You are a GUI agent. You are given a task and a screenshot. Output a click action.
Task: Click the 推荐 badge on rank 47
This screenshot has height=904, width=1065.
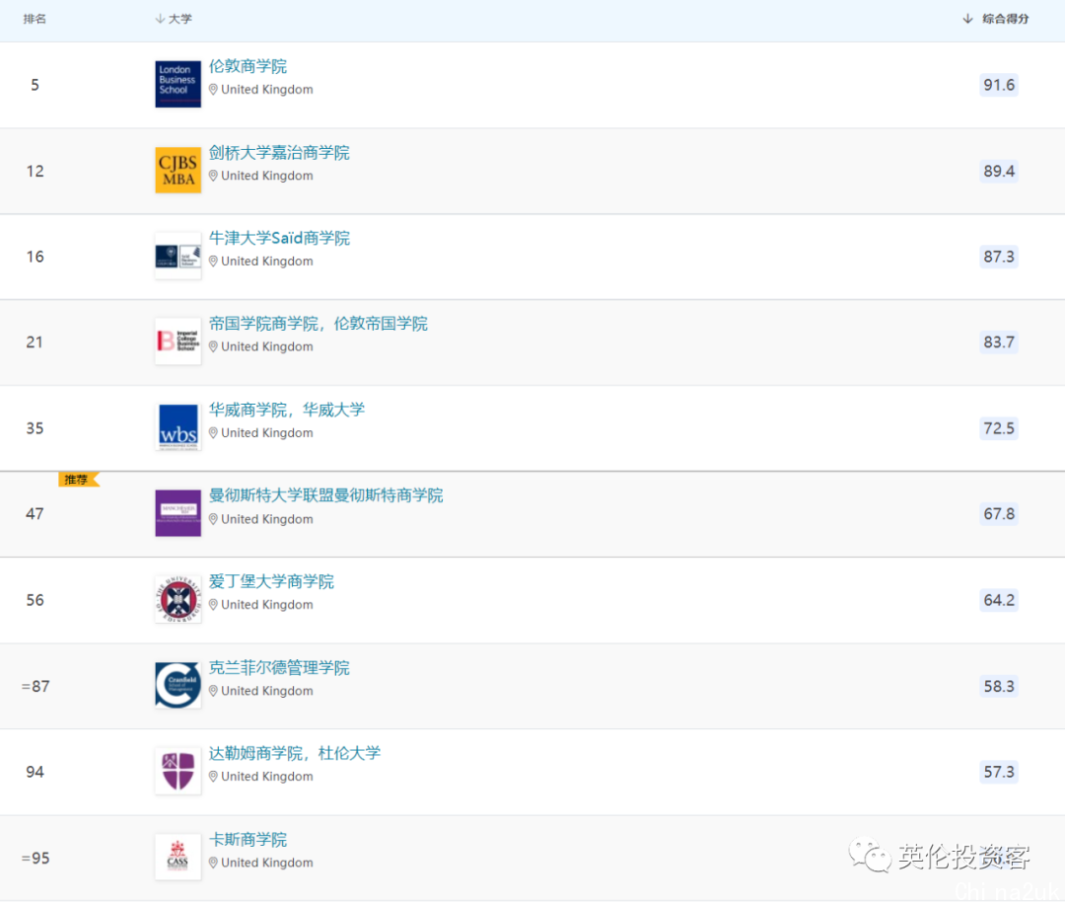pos(79,480)
